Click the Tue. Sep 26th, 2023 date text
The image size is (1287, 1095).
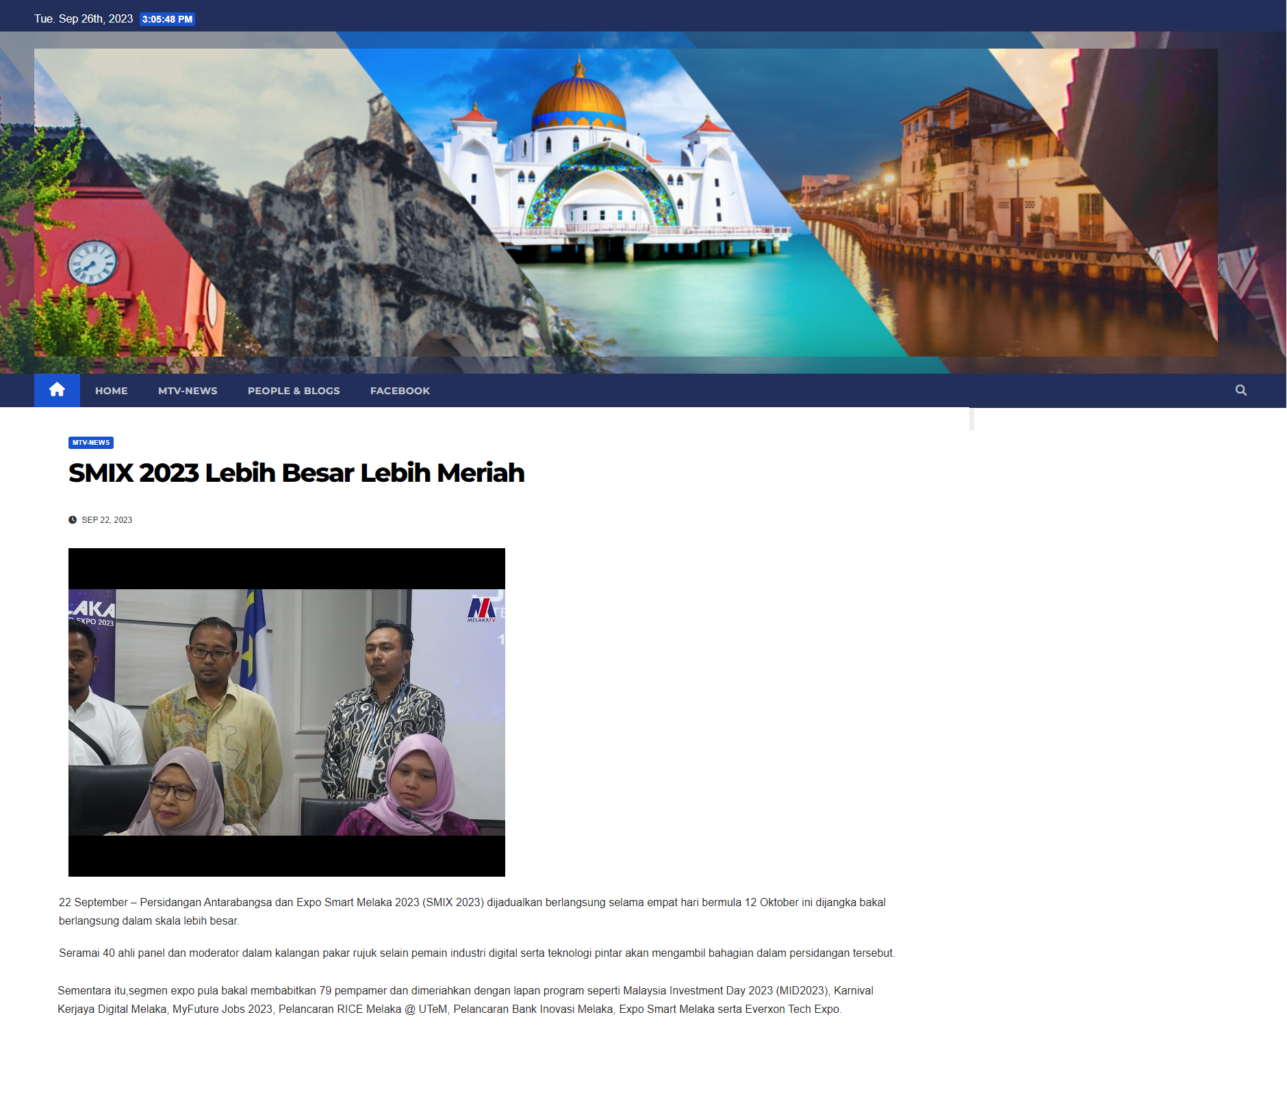pyautogui.click(x=84, y=19)
